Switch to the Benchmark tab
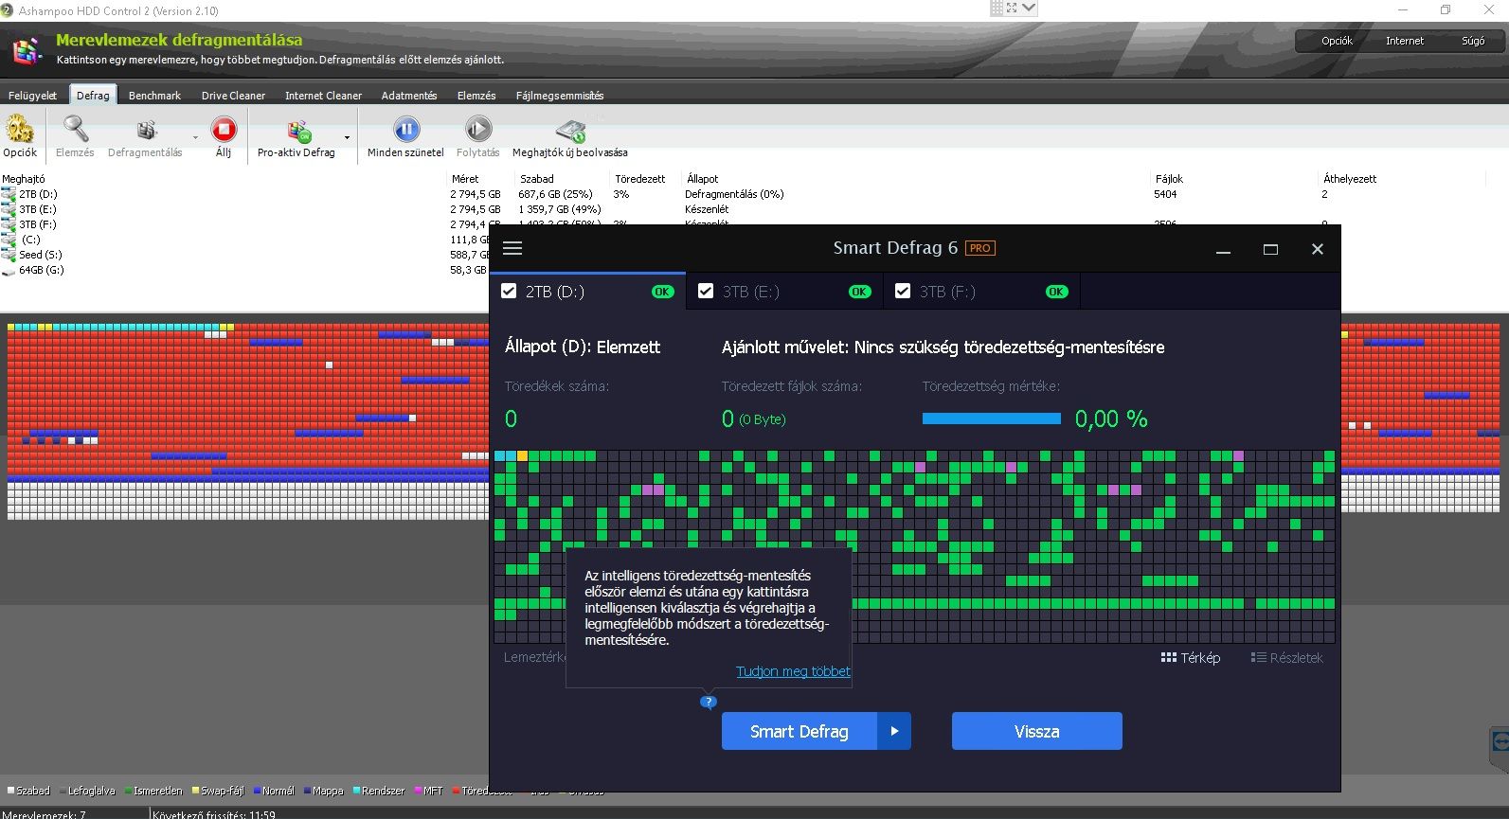 click(x=154, y=95)
